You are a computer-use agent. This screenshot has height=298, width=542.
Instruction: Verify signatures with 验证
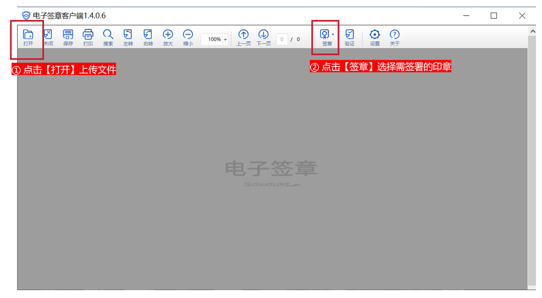(x=349, y=38)
